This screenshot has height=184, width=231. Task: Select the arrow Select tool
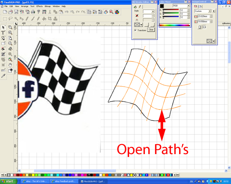3,27
